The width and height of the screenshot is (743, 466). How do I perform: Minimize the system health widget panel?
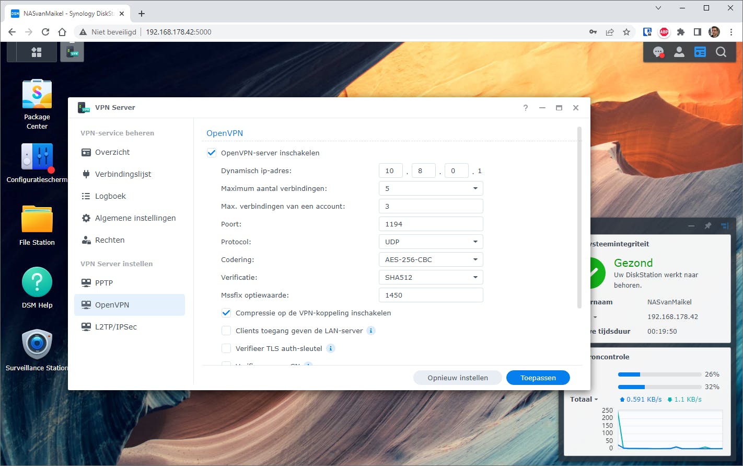(691, 226)
